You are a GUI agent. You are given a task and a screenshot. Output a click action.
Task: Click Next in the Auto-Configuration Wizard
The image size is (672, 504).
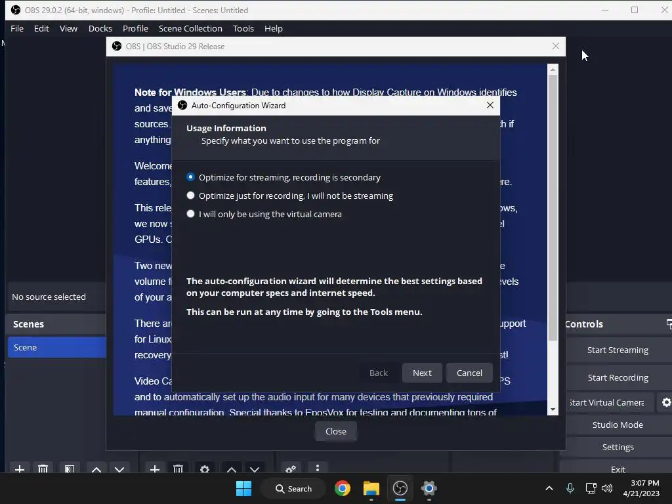(422, 373)
